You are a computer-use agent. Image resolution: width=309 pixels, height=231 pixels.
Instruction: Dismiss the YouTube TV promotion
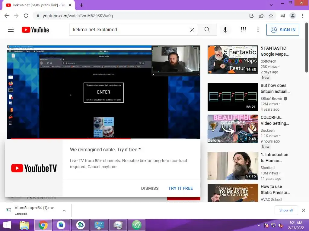(150, 188)
